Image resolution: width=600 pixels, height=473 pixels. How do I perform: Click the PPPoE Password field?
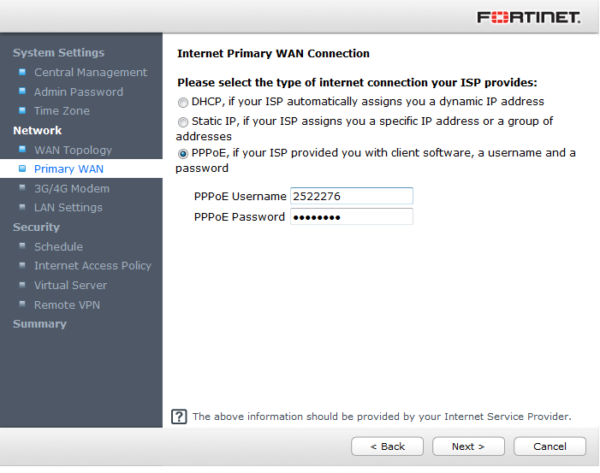point(351,216)
